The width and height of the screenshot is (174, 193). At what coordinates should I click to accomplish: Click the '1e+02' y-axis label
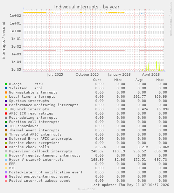click(x=15, y=16)
